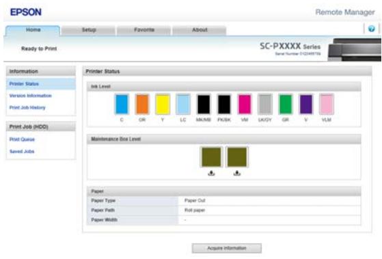Image resolution: width=382 pixels, height=259 pixels.
Task: Click the gray LK/GY ink indicator
Action: (x=265, y=105)
